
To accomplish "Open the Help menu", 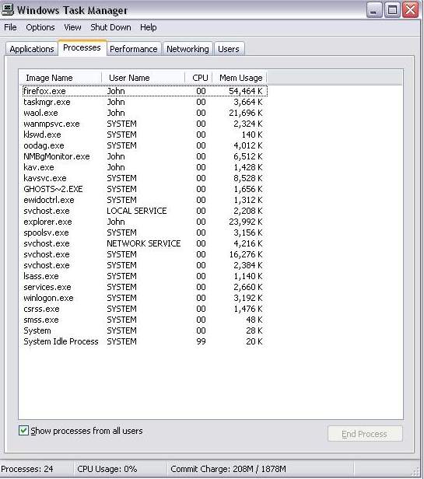I will coord(149,27).
